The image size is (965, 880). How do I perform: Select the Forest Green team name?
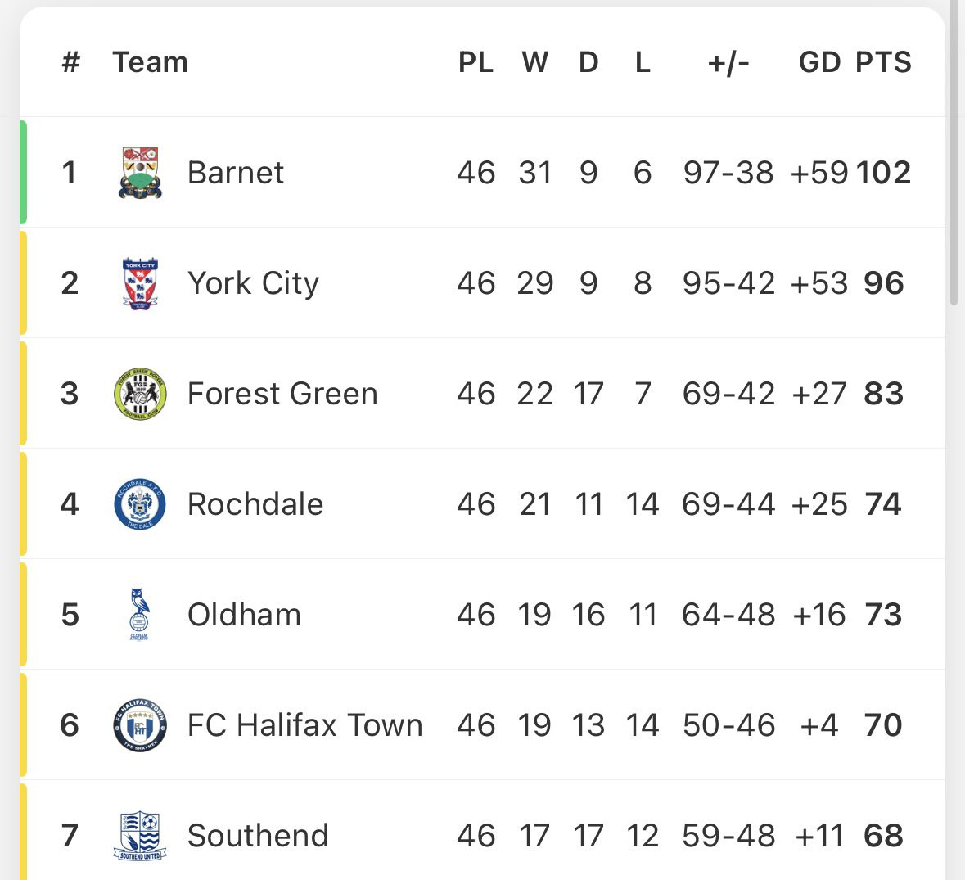click(x=282, y=394)
